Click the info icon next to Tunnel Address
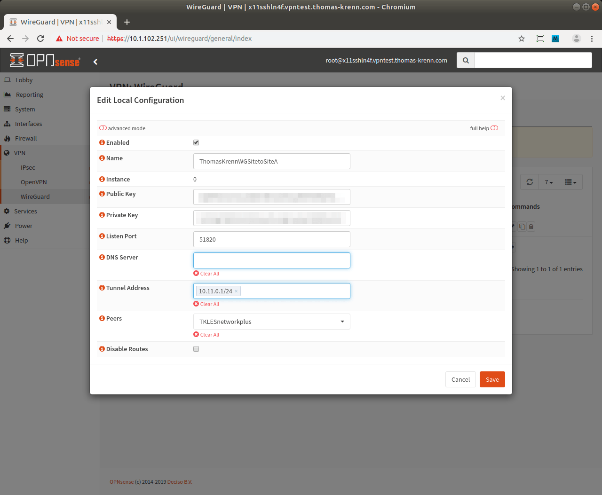 pos(102,288)
